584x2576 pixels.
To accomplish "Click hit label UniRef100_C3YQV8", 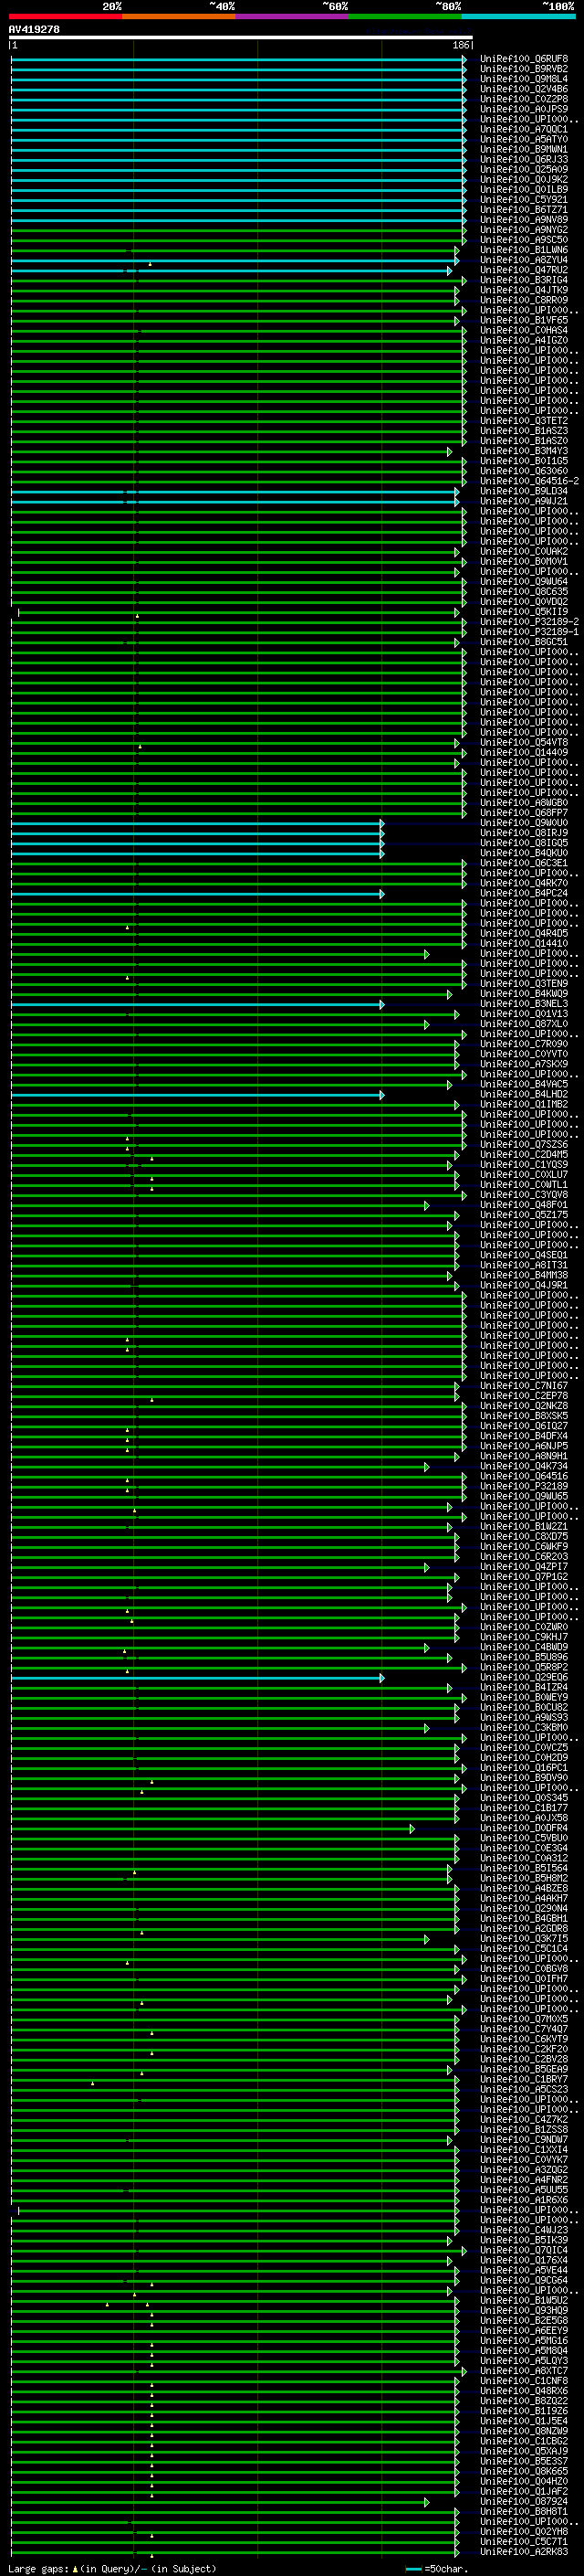I will (524, 1195).
